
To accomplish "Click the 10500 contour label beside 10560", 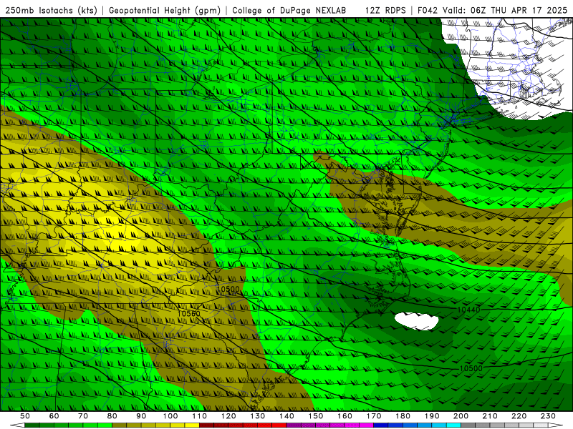I will click(x=228, y=290).
